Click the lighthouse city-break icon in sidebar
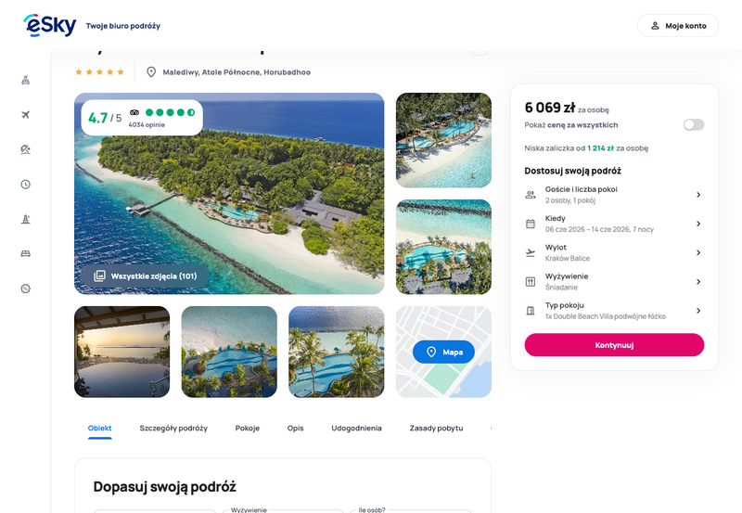Screen dimensions: 742x513 (x=26, y=219)
